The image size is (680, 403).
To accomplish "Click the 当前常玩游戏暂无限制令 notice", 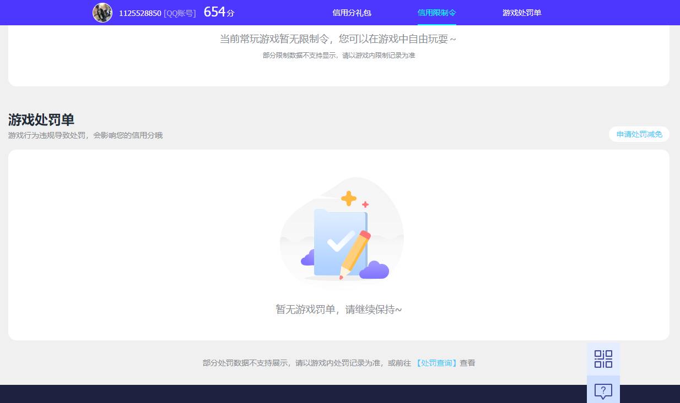I will pos(338,38).
